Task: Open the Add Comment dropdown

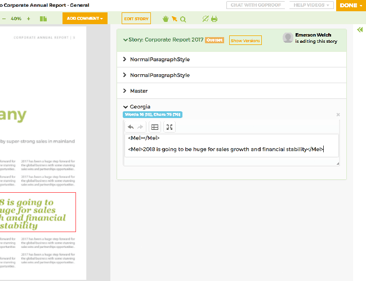Action: pos(85,19)
